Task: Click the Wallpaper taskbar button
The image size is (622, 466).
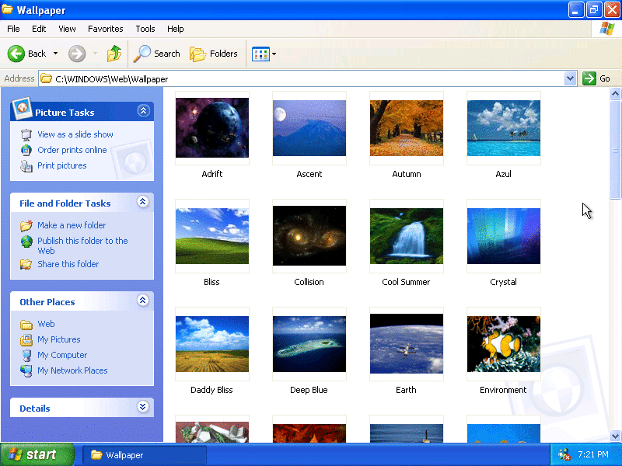Action: point(145,455)
